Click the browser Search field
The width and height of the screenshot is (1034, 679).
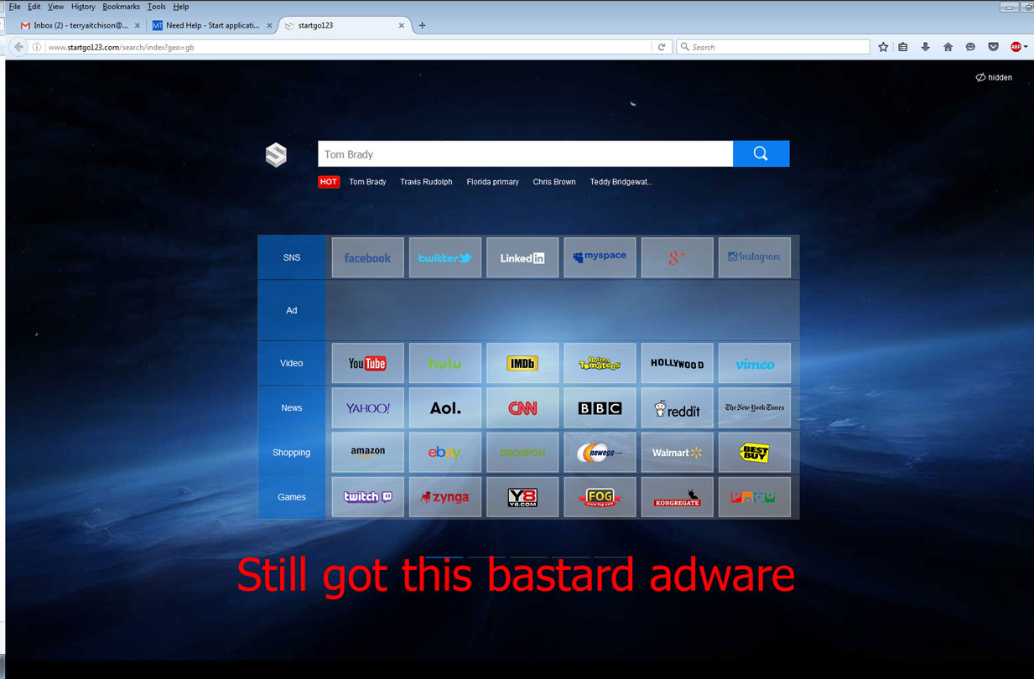773,47
